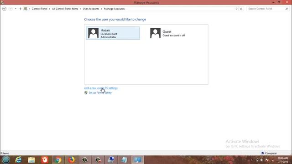Click the battery tray icon

(x=257, y=160)
